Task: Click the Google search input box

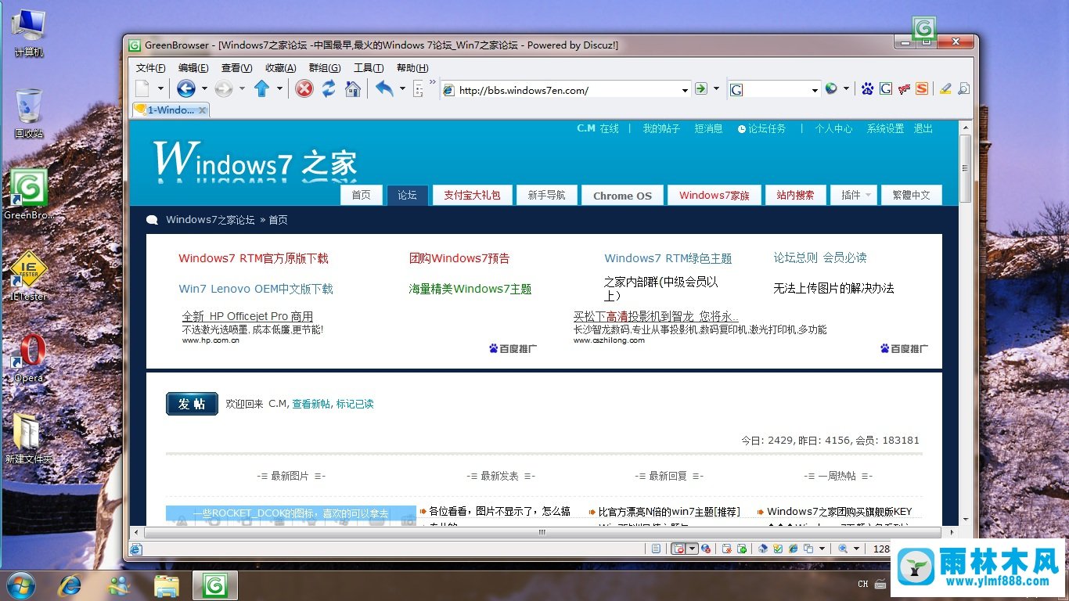Action: pos(775,90)
